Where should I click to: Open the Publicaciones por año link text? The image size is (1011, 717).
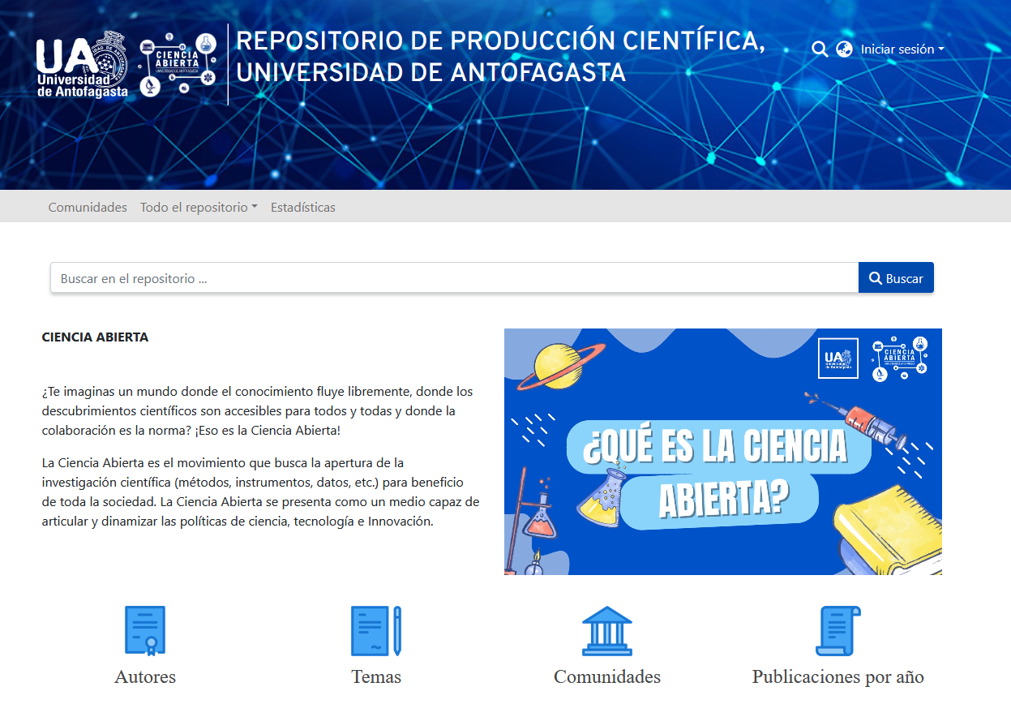click(x=838, y=676)
